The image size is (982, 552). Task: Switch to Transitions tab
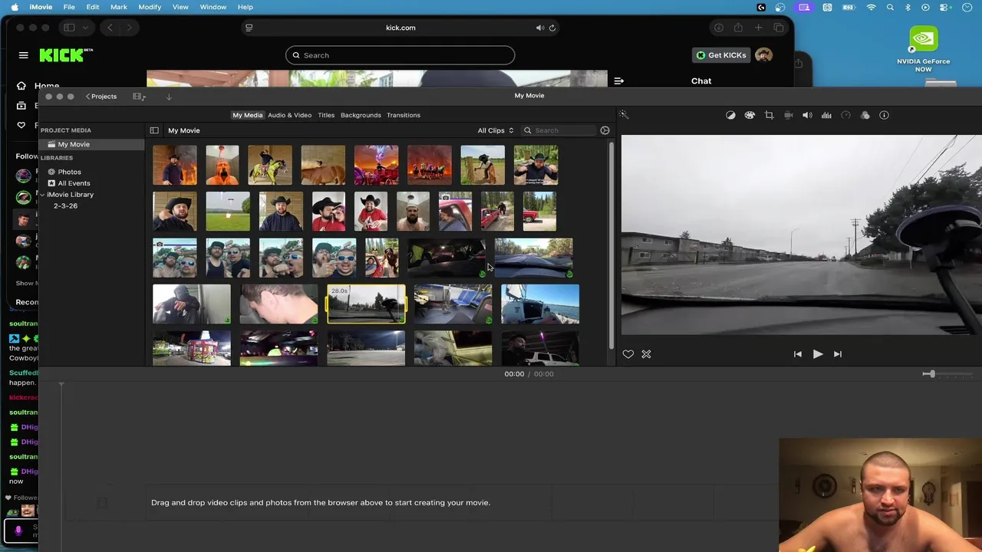click(403, 115)
